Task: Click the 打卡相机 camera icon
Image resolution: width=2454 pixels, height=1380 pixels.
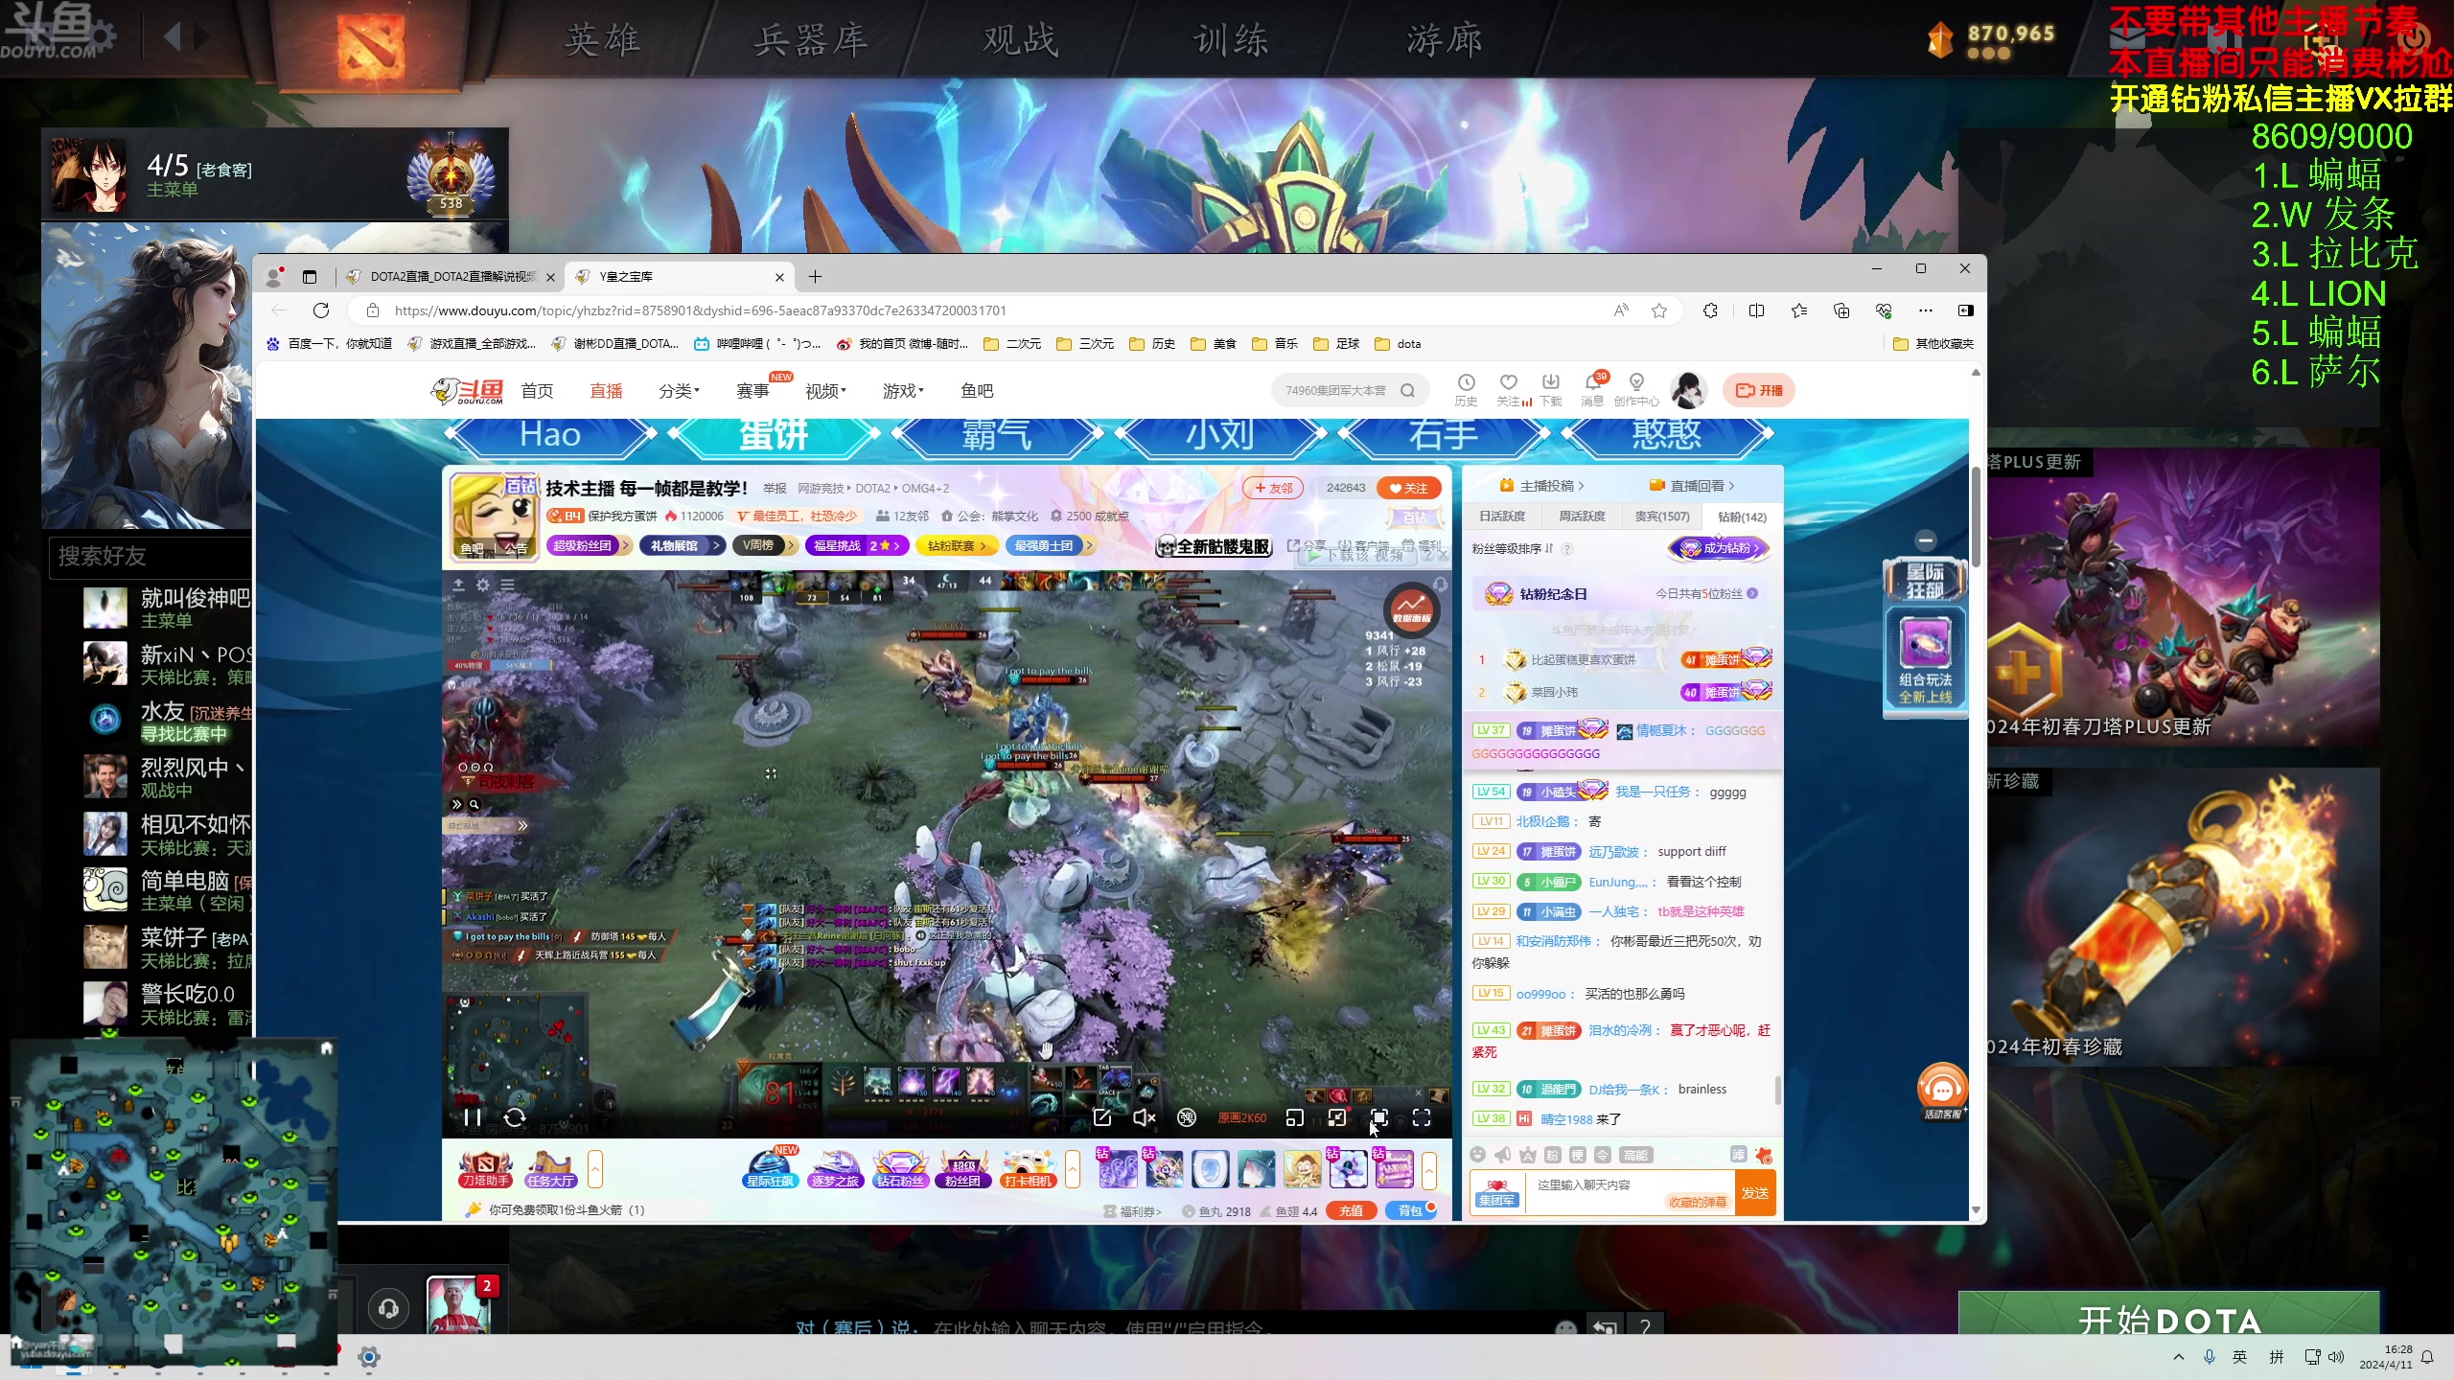Action: click(1028, 1169)
